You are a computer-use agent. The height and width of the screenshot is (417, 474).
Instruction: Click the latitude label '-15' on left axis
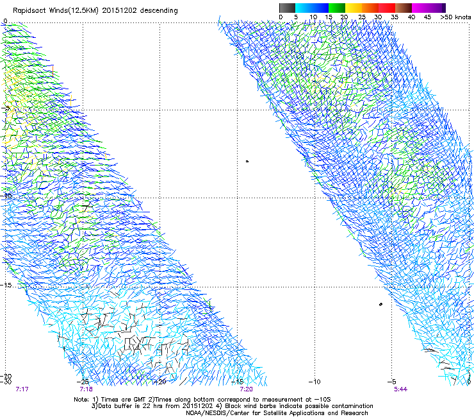point(6,285)
